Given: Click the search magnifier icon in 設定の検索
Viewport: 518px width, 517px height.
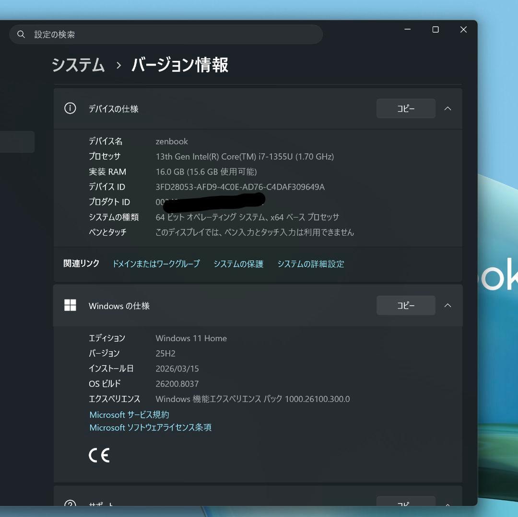Looking at the screenshot, I should click(21, 34).
